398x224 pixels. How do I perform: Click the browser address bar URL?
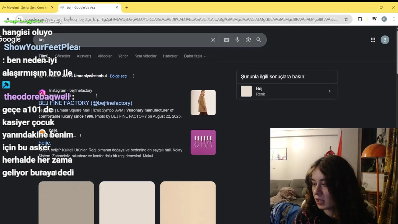(x=182, y=19)
